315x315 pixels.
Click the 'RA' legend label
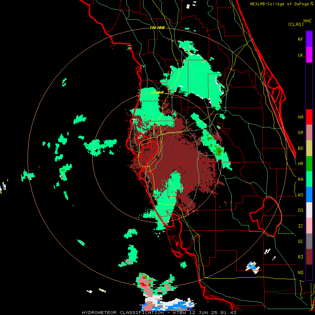(x=300, y=180)
